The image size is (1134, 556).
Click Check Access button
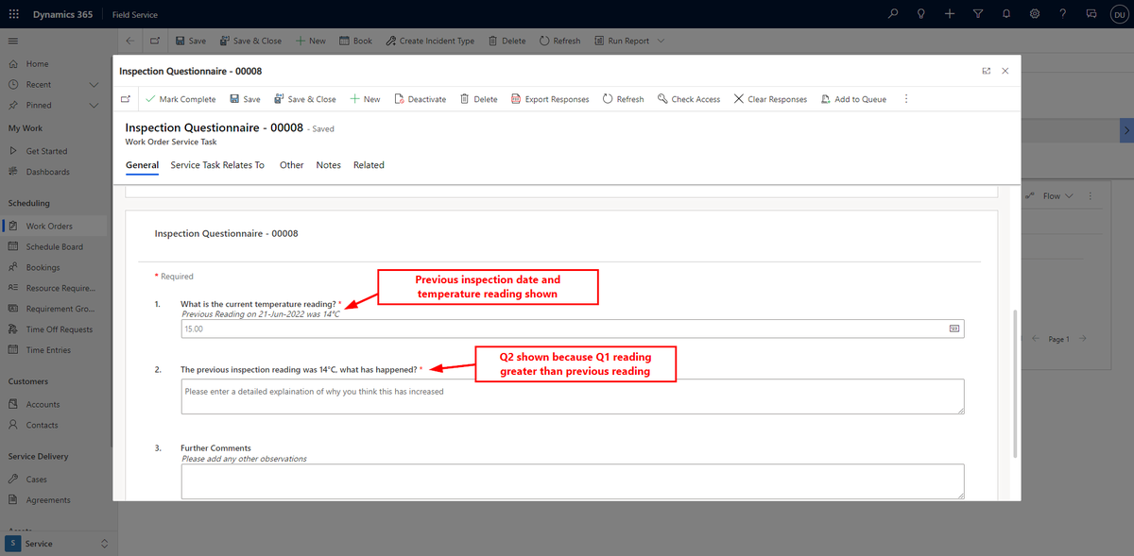689,99
